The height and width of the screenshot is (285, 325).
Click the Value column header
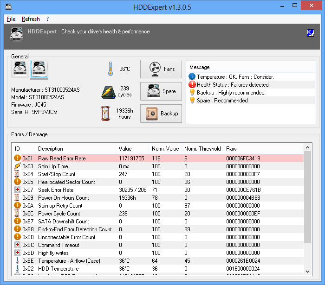(x=132, y=148)
